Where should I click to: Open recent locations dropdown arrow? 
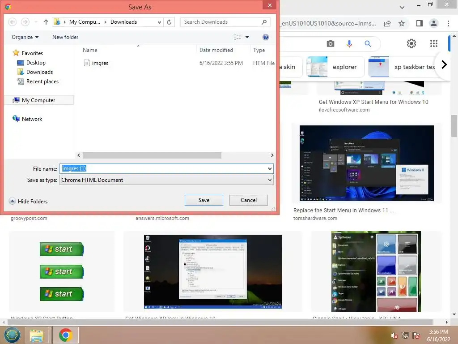[x=36, y=22]
